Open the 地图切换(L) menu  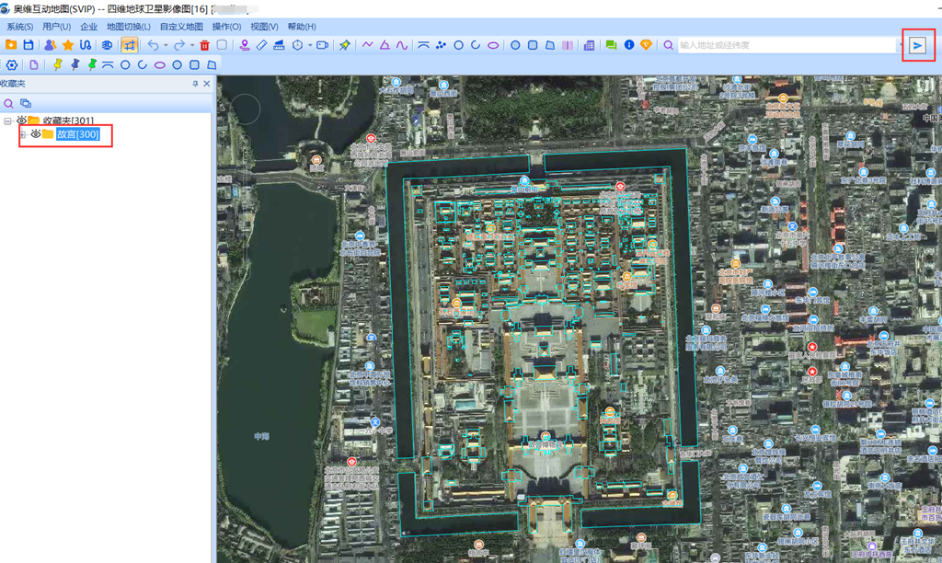coord(128,27)
